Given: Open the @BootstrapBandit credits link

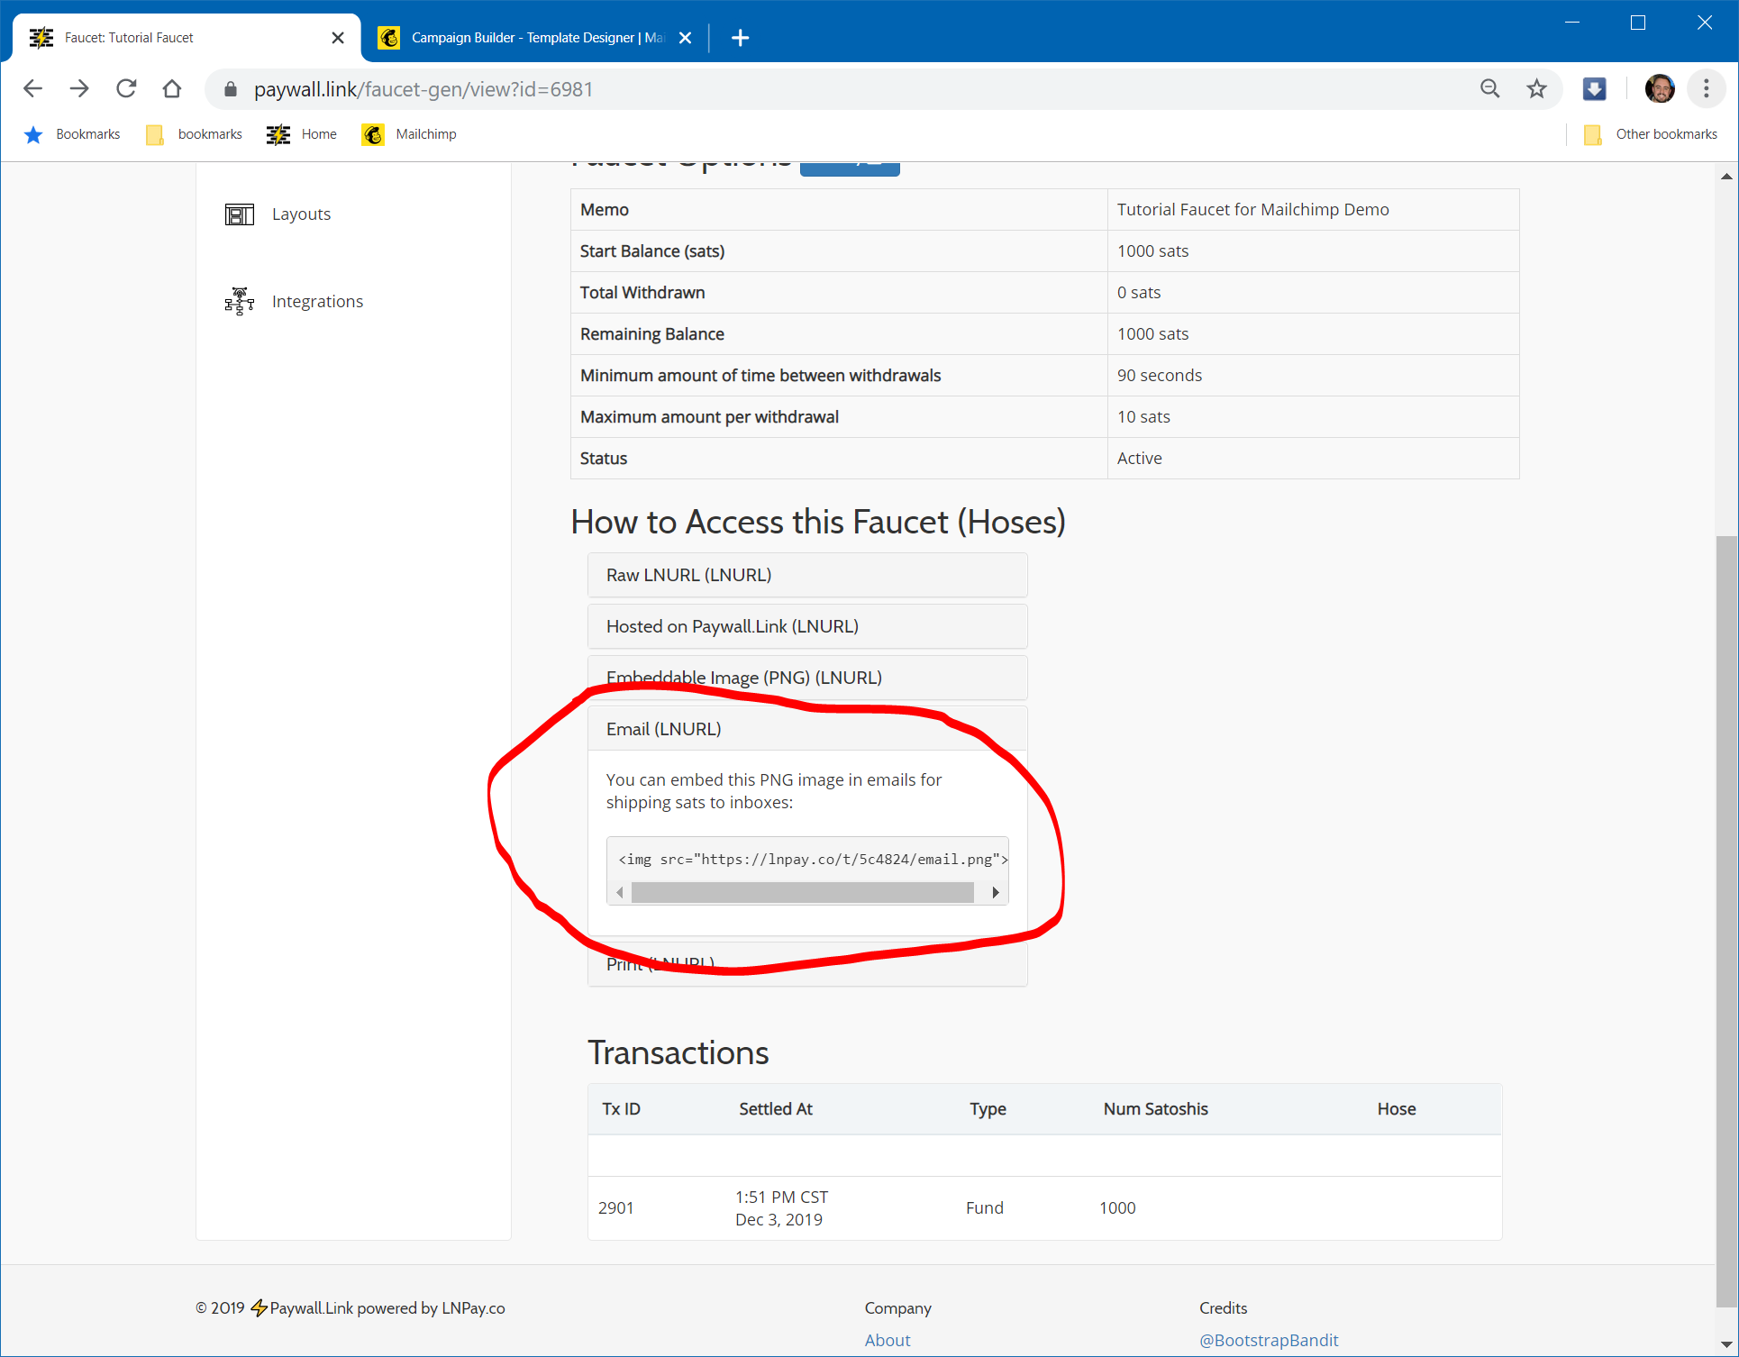Looking at the screenshot, I should (x=1269, y=1341).
